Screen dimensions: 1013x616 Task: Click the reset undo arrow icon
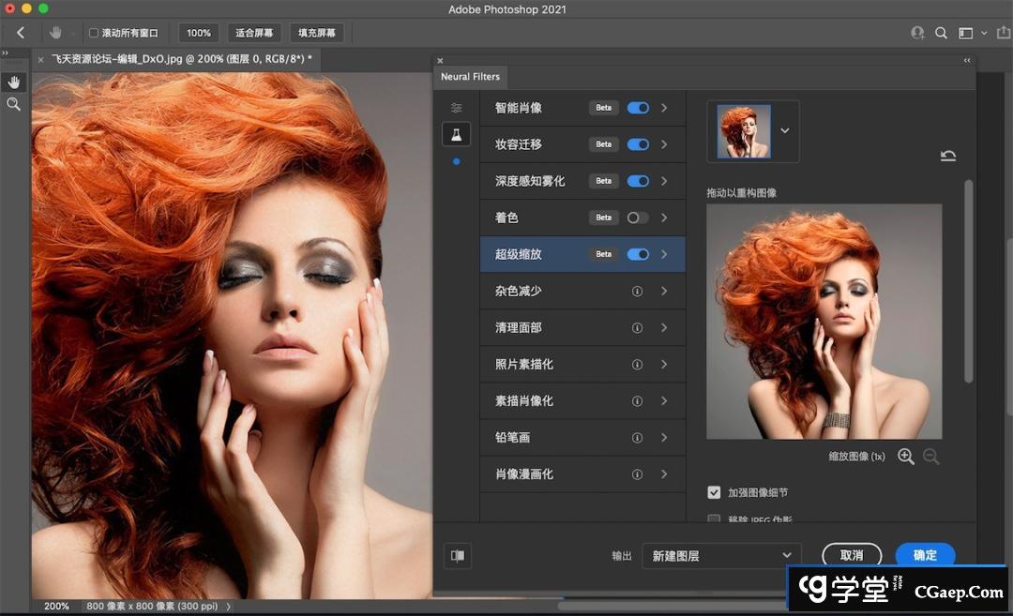pyautogui.click(x=948, y=156)
